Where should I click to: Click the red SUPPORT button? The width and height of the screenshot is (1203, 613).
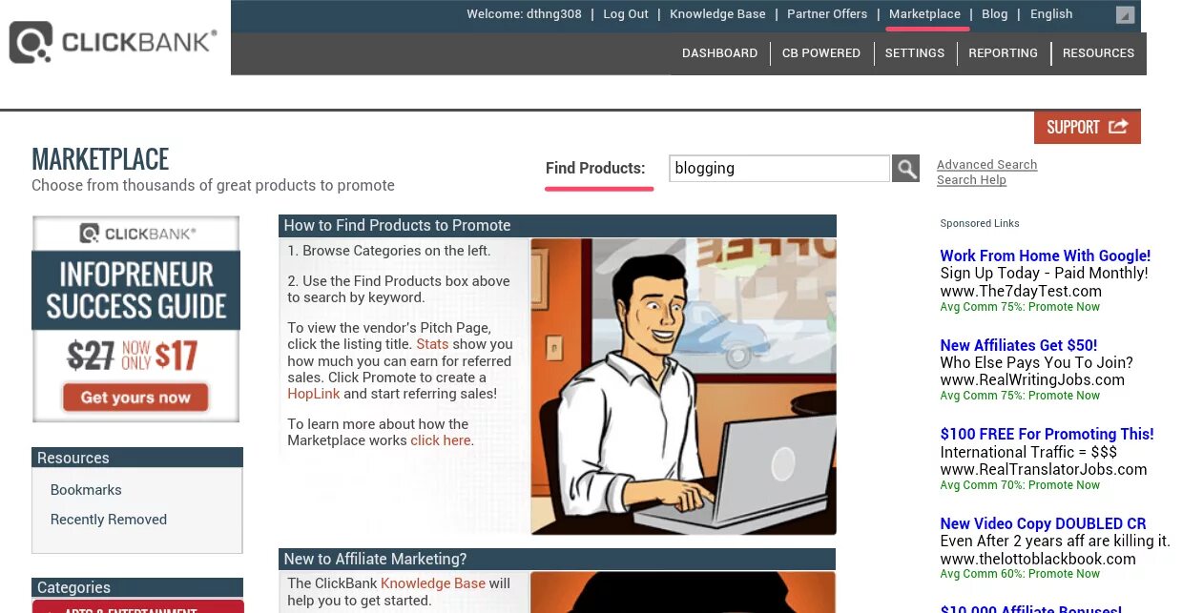pos(1088,127)
